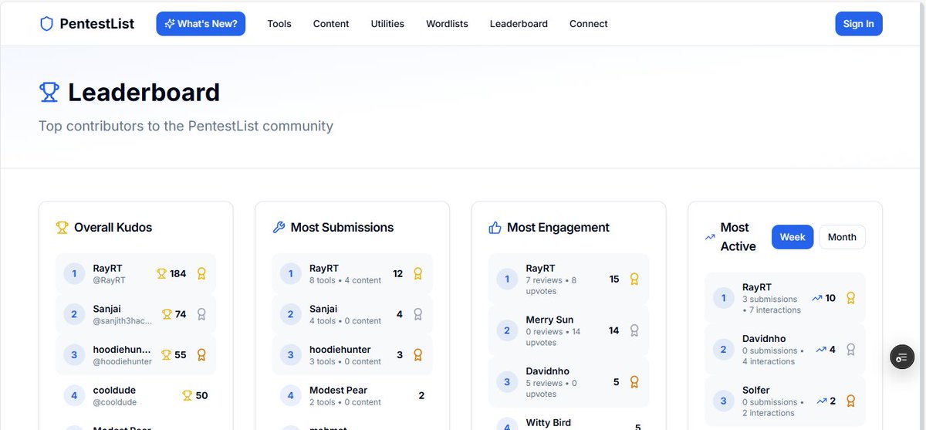Click bronze medal badge beside hoodiehunter 55 kudos

[x=201, y=355]
